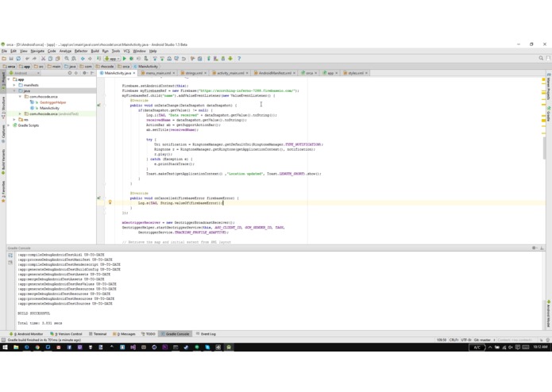Switch to the strings.xml editor tab
This screenshot has width=552, height=392.
click(x=194, y=73)
